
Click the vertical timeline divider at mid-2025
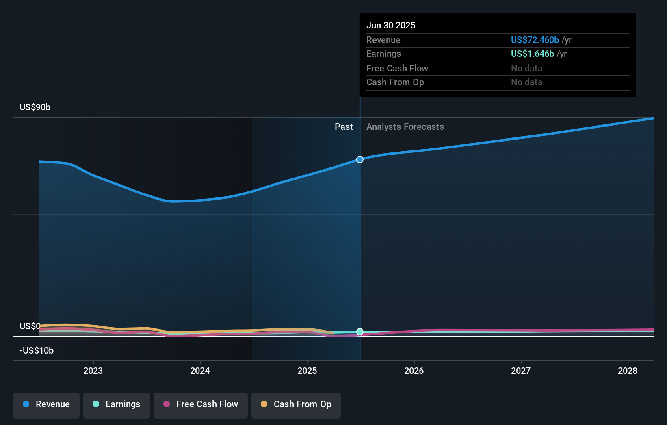360,243
